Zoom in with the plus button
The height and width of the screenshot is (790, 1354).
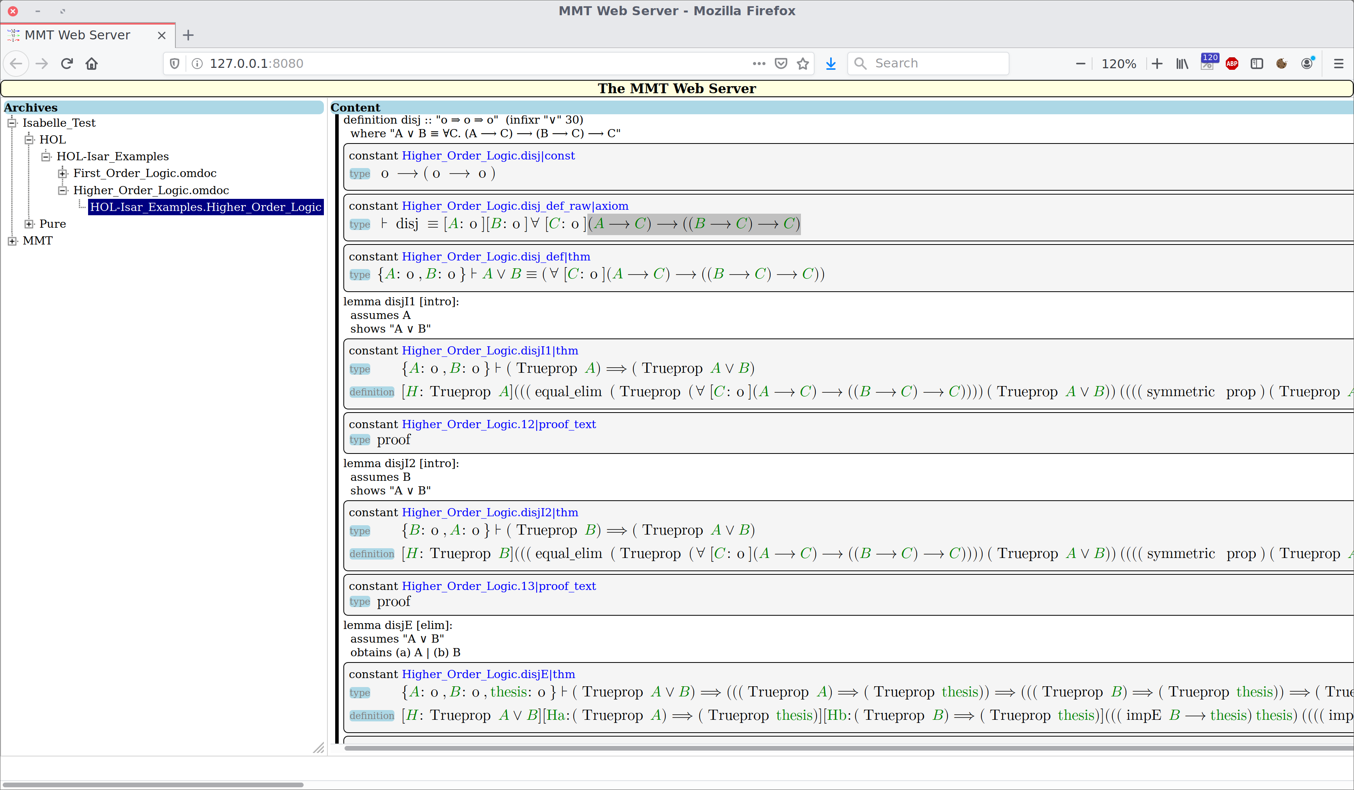pyautogui.click(x=1157, y=64)
